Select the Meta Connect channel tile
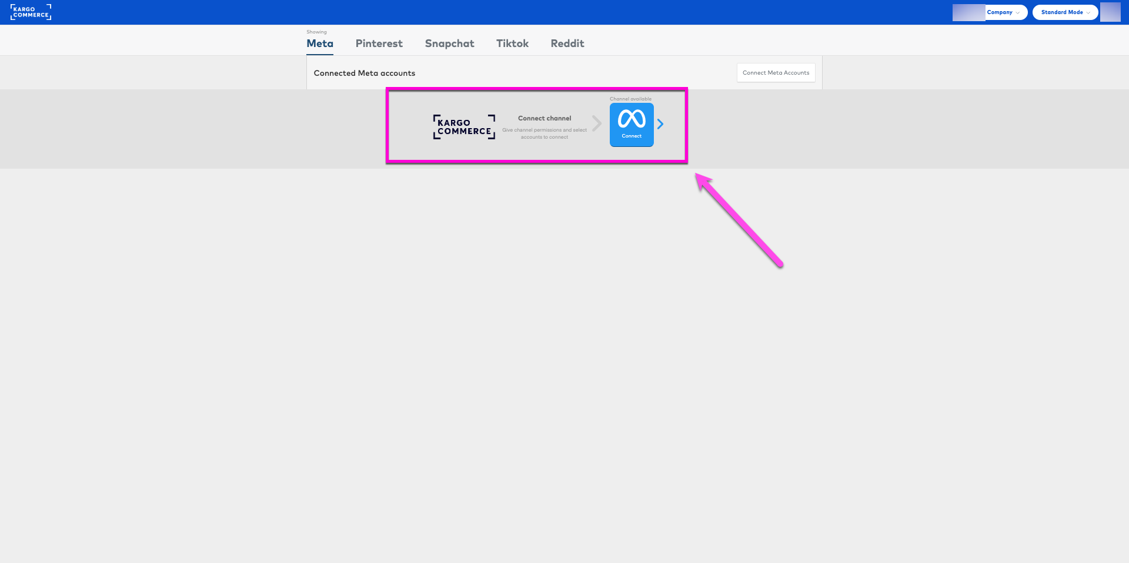 pyautogui.click(x=631, y=124)
